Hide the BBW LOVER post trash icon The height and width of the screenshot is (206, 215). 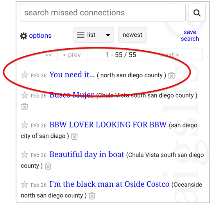pos(74,136)
